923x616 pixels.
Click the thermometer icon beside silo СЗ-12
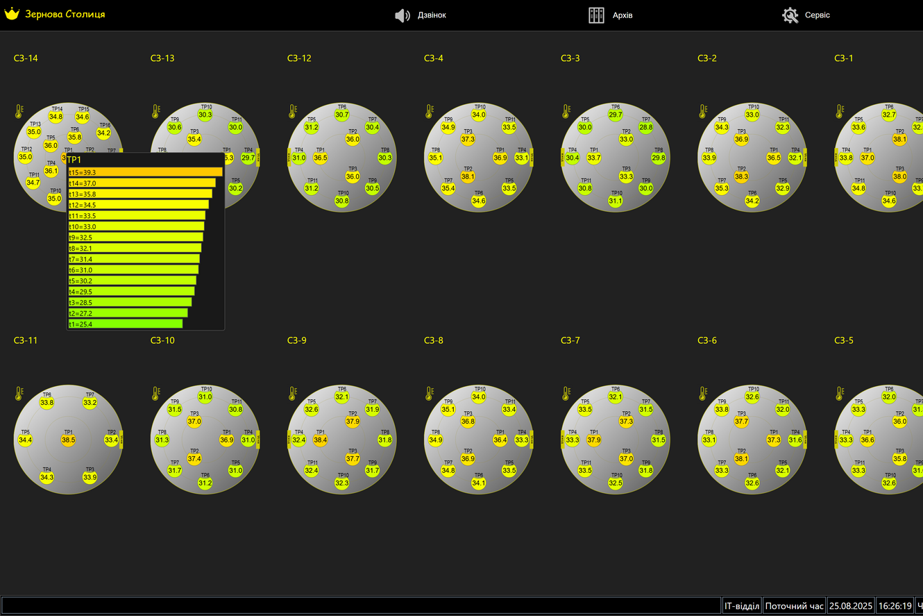click(292, 111)
